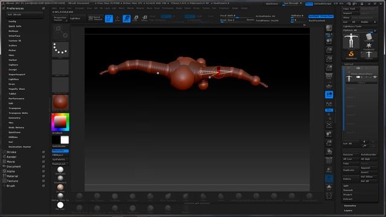Open the stroke type dots thumbnail
This screenshot has width=386, height=217.
click(x=60, y=49)
